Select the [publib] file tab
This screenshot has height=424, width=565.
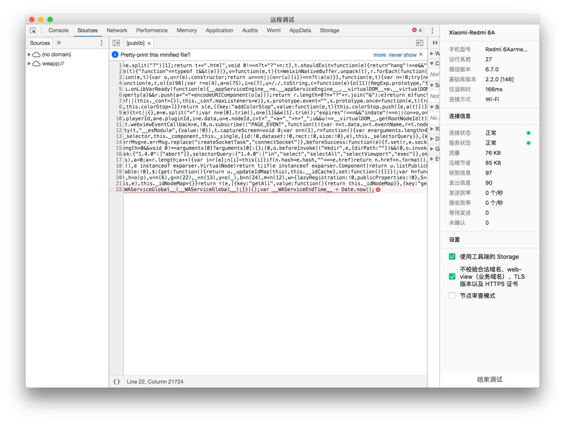(x=135, y=43)
